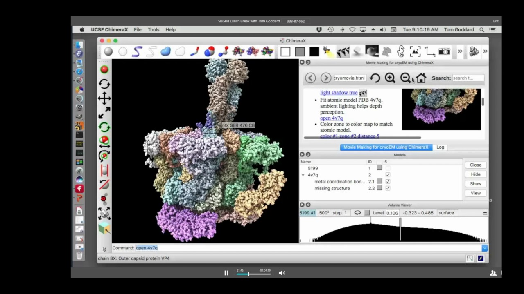
Task: Select the rotate mouse mode icon
Action: 104,84
